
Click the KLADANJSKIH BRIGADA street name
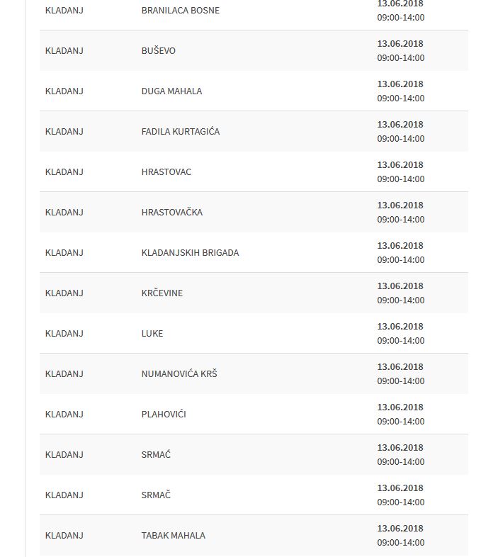190,253
